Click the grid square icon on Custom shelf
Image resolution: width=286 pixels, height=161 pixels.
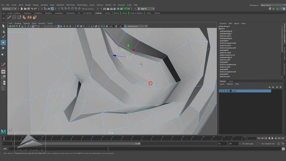tap(14, 17)
